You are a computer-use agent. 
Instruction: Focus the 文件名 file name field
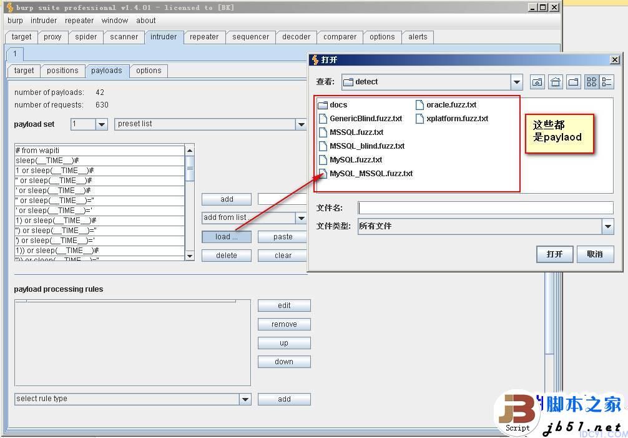486,208
